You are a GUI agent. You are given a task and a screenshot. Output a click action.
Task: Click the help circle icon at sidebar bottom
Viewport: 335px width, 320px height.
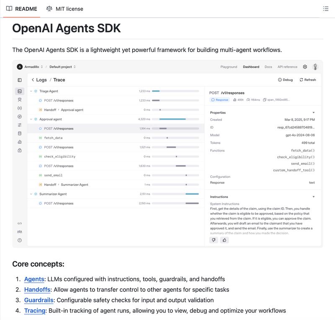[x=20, y=240]
